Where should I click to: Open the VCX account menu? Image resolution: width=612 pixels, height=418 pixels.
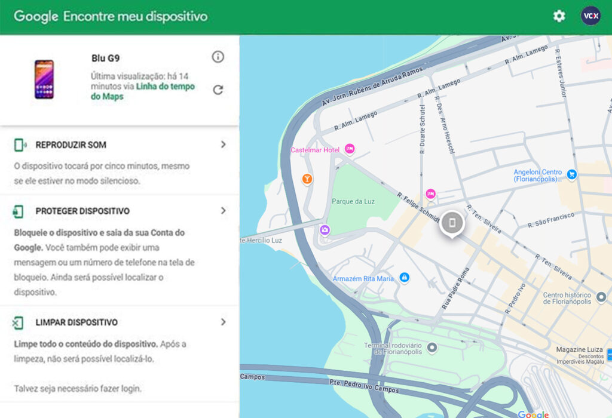click(x=590, y=16)
